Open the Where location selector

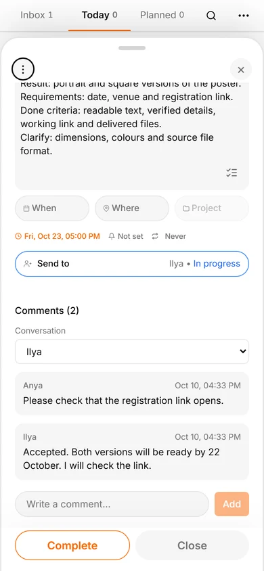click(132, 208)
